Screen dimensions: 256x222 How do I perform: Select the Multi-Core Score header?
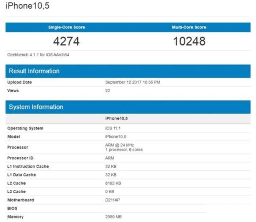tap(189, 27)
